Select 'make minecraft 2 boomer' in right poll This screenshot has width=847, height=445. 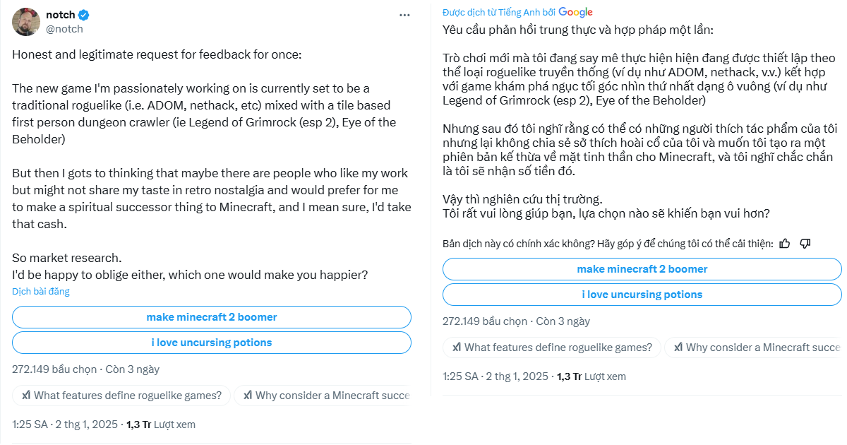click(x=642, y=269)
